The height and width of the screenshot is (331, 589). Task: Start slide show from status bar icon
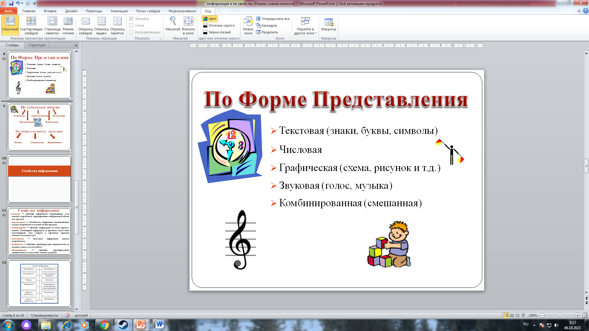(523, 315)
